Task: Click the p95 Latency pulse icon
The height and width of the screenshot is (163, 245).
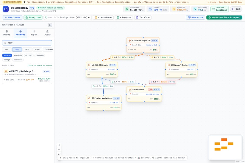Action: tap(195, 9)
